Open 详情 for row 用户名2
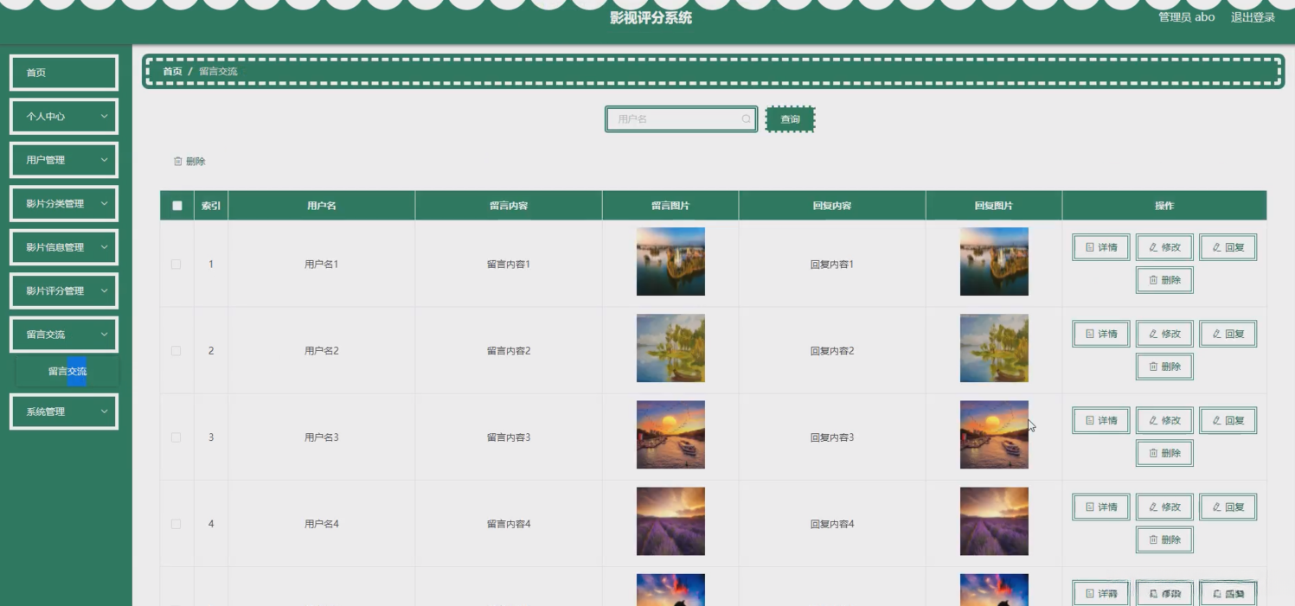1295x606 pixels. click(1101, 334)
